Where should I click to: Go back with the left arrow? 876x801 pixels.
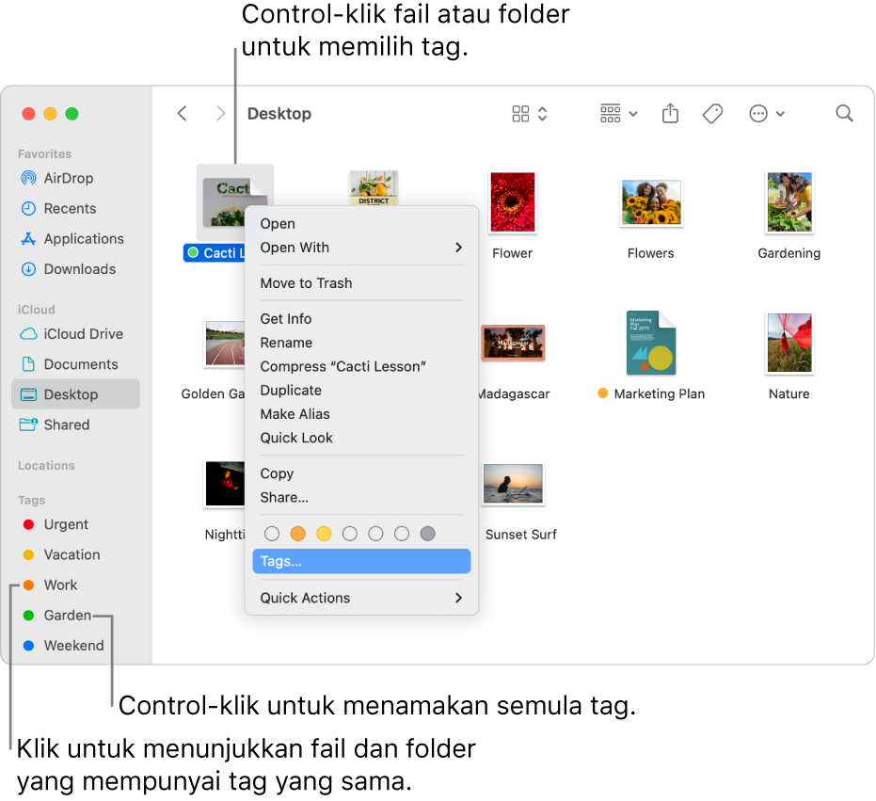coord(183,114)
